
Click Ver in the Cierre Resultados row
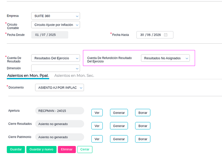click(x=97, y=126)
